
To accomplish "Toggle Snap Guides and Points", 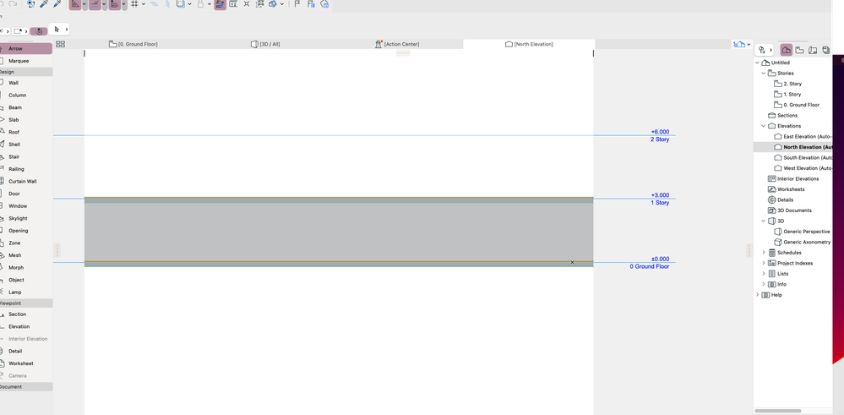I will [x=95, y=4].
